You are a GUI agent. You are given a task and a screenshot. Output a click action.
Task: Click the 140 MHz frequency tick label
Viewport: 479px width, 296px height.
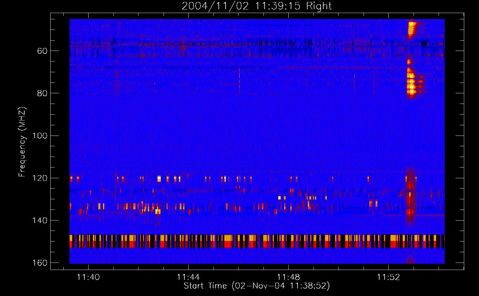coord(40,220)
